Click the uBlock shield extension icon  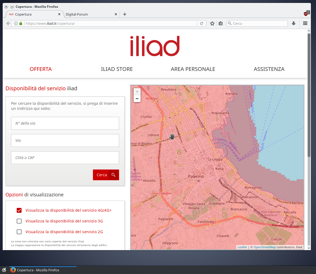(x=306, y=14)
